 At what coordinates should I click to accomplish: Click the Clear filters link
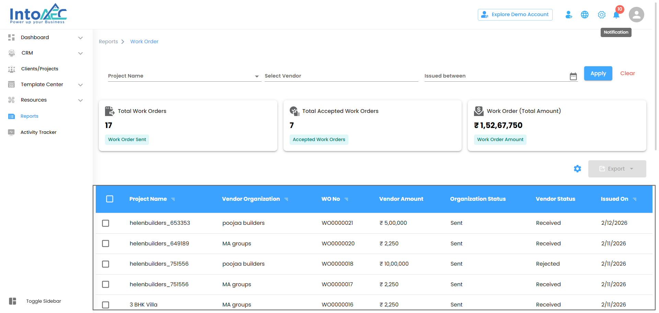(x=627, y=73)
